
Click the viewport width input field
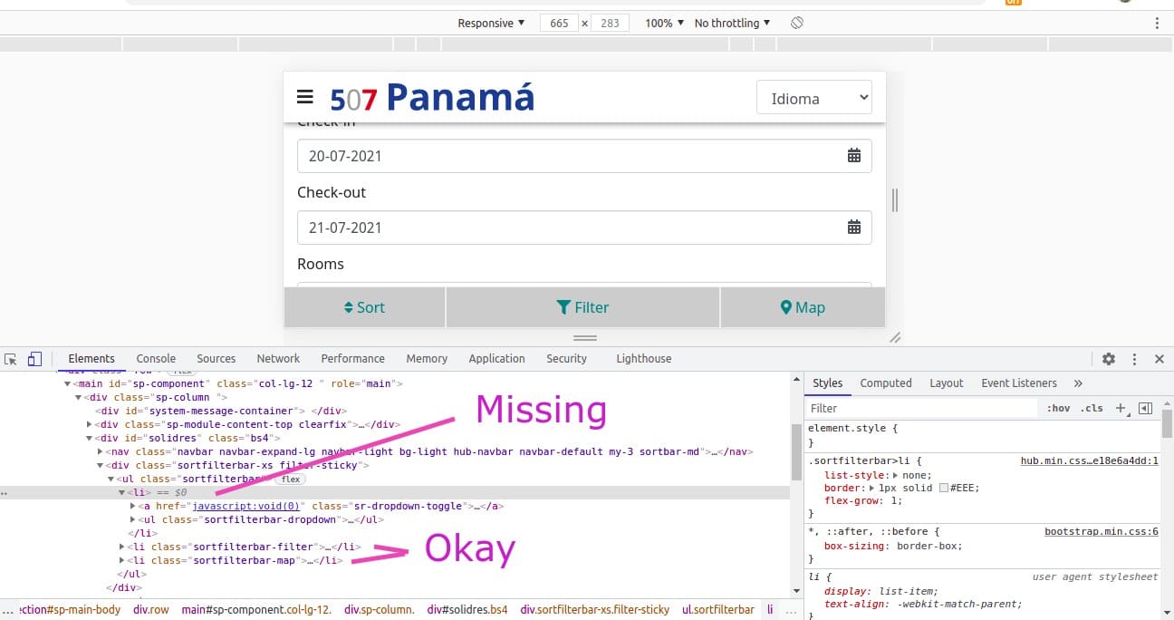[x=559, y=23]
